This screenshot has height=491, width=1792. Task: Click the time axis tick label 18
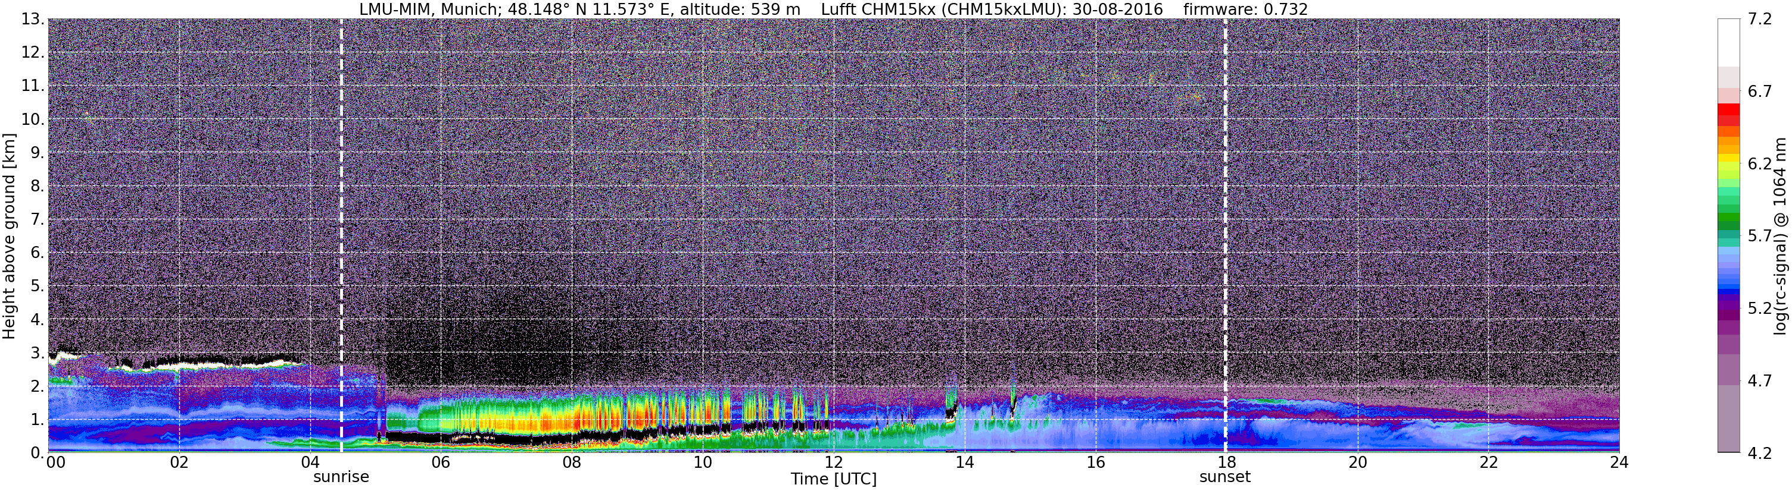(x=1226, y=462)
